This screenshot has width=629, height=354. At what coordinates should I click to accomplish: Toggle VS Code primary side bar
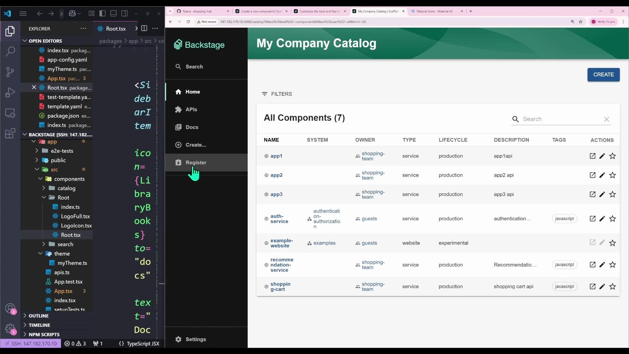coord(103,13)
